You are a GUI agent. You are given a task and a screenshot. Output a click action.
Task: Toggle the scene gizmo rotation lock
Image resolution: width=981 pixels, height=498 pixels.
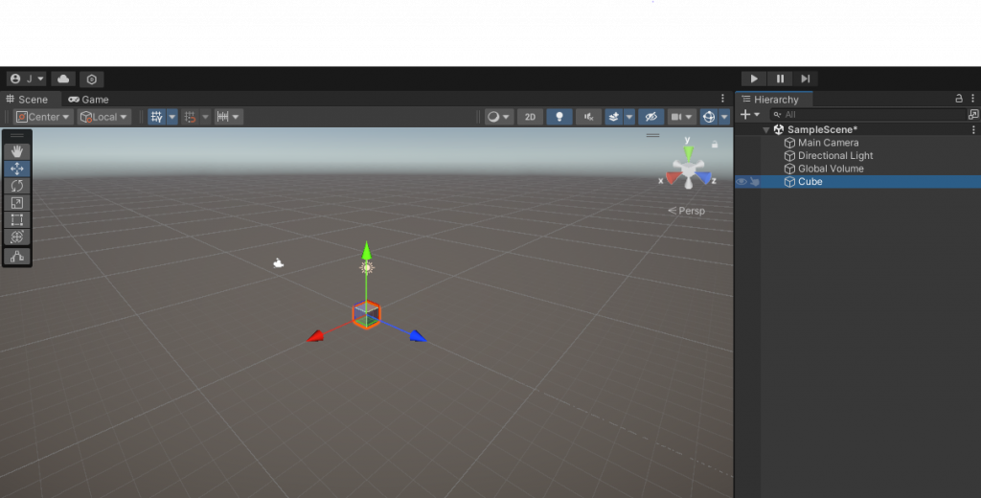(715, 145)
